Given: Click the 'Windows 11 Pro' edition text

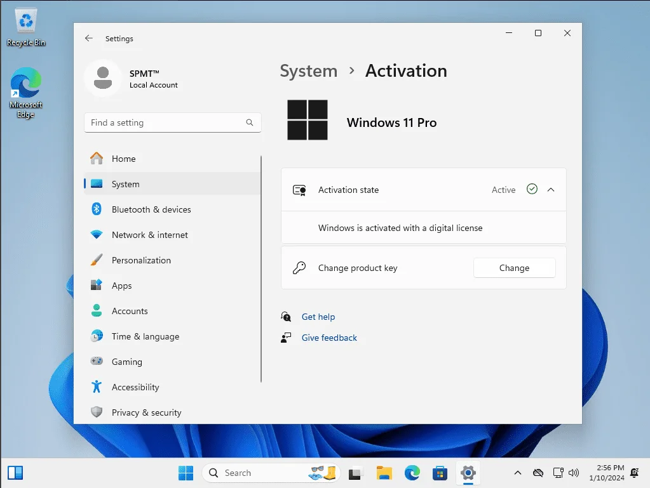Looking at the screenshot, I should [x=391, y=122].
